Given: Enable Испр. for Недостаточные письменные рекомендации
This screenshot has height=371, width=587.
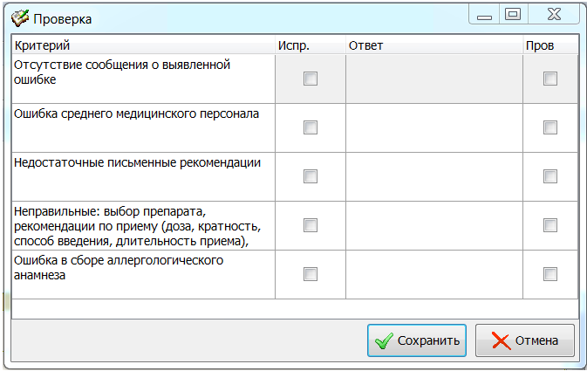Looking at the screenshot, I should click(310, 176).
